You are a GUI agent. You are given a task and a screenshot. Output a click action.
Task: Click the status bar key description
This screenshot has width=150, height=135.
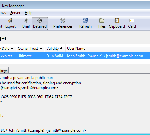43,130
